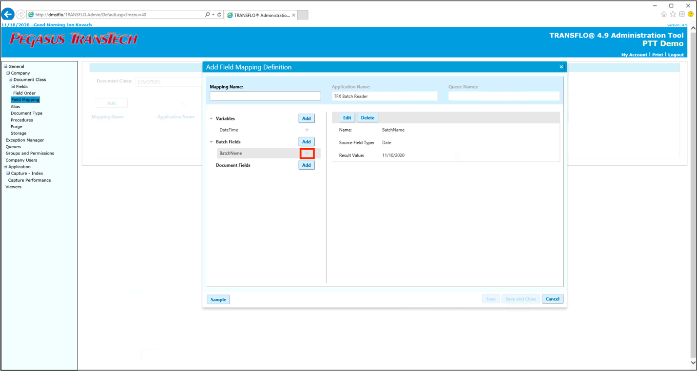The image size is (697, 371).
Task: Click the favorites star icon
Action: [x=673, y=15]
